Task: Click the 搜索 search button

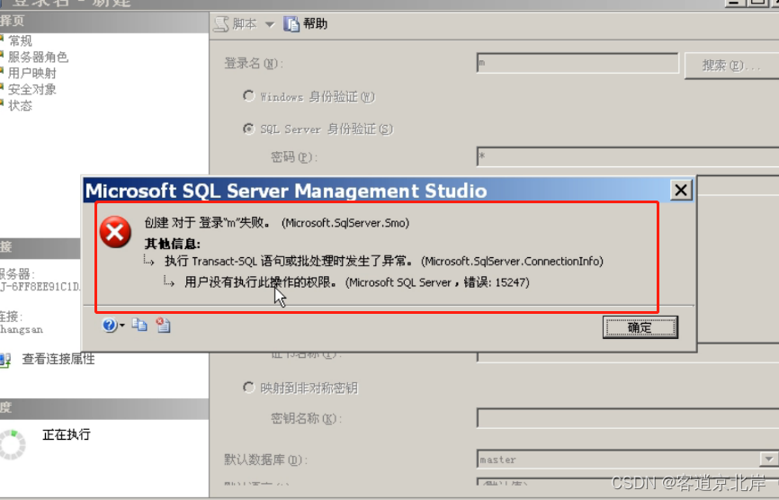Action: (731, 66)
